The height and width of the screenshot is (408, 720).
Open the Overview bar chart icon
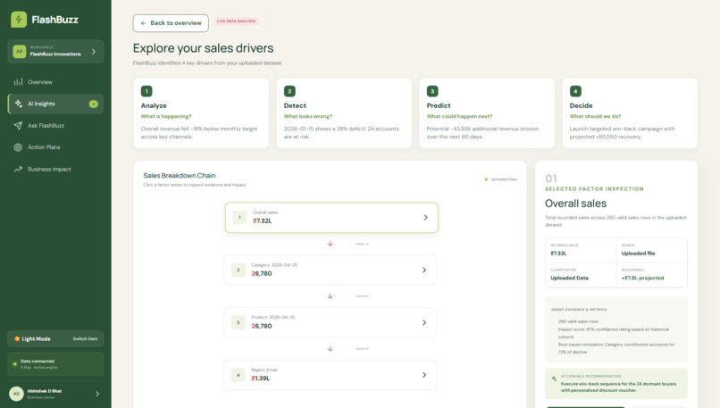tap(18, 82)
